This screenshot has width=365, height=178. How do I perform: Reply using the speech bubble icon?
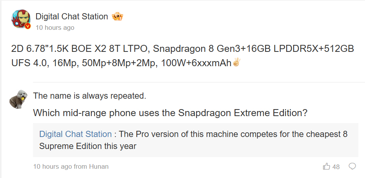tap(353, 166)
